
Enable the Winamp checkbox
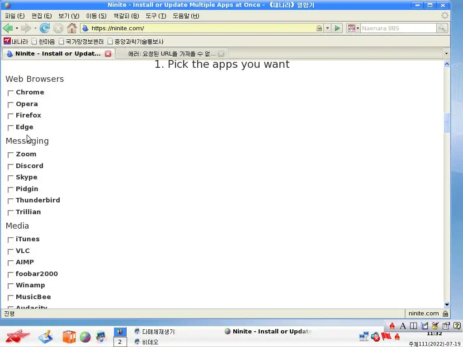10,286
